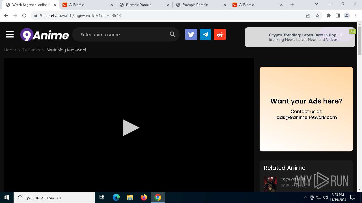
Task: Go back in browser history
Action: [x=6, y=16]
